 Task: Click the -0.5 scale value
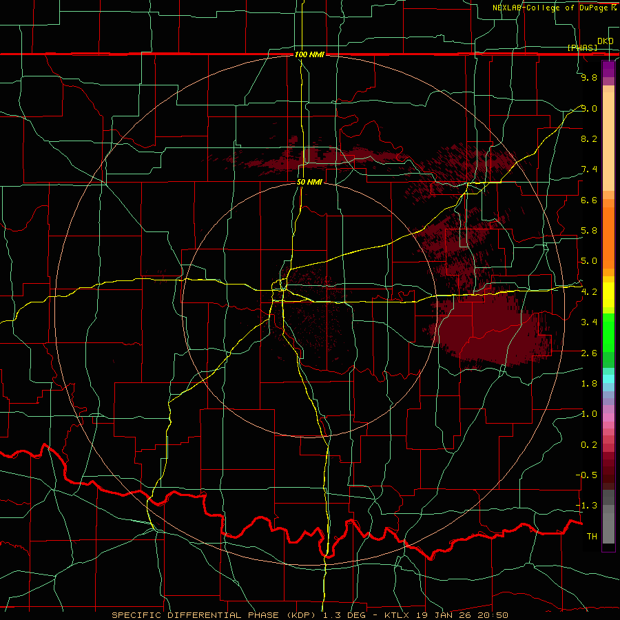pos(587,475)
